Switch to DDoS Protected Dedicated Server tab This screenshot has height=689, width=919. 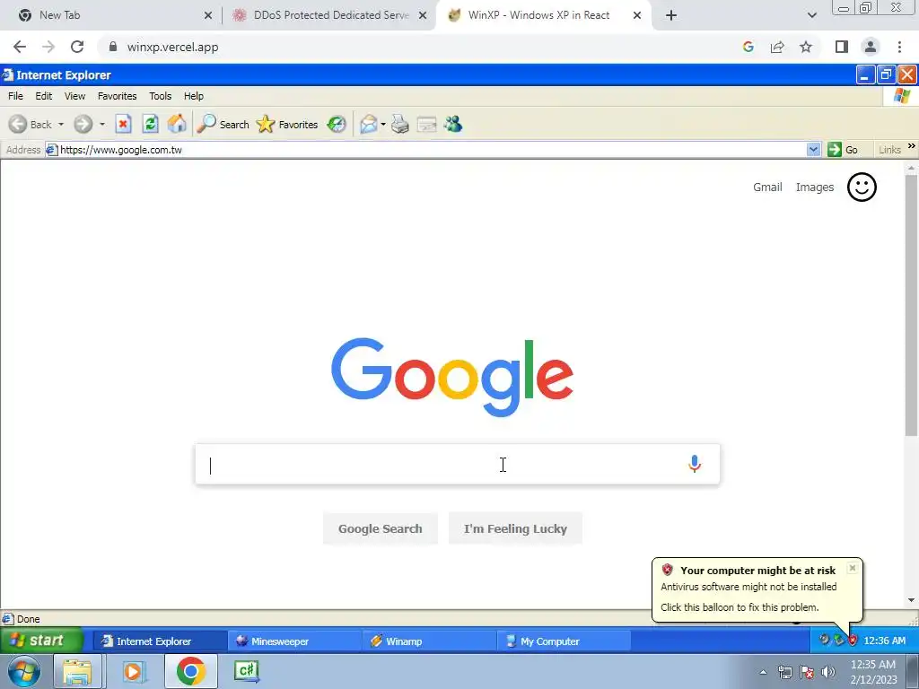point(330,15)
